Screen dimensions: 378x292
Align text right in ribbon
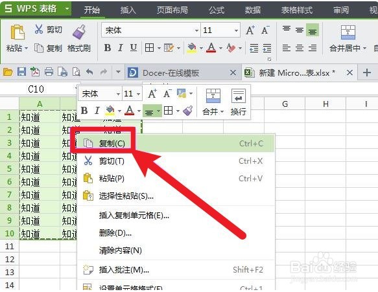[x=313, y=48]
